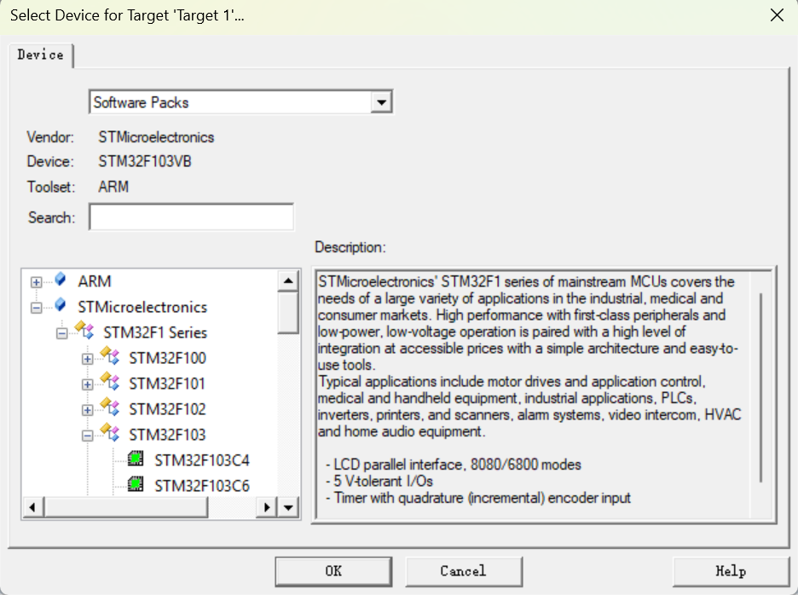Click the family icon beside STM32F1 Series
The height and width of the screenshot is (595, 798).
pos(84,331)
